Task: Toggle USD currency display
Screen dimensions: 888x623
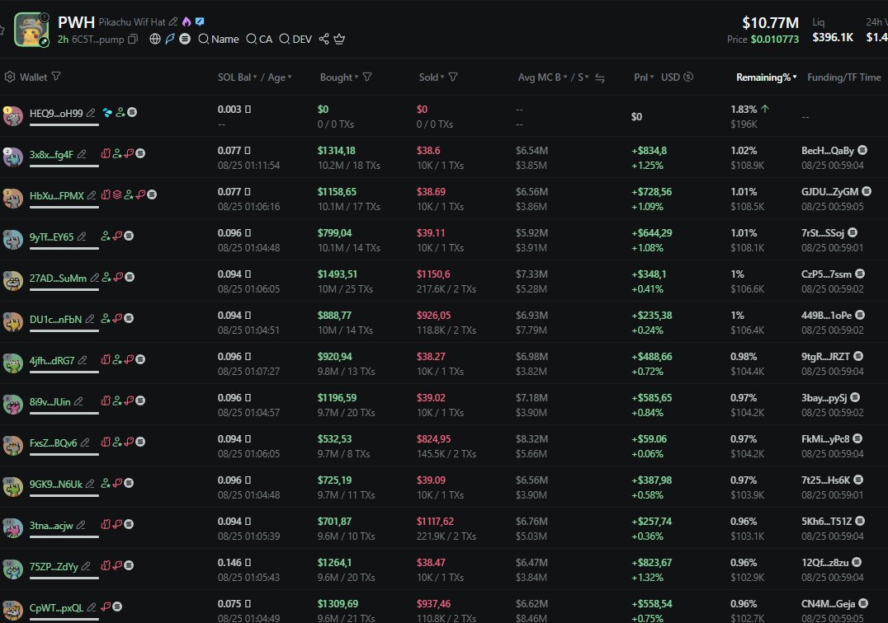Action: 677,77
